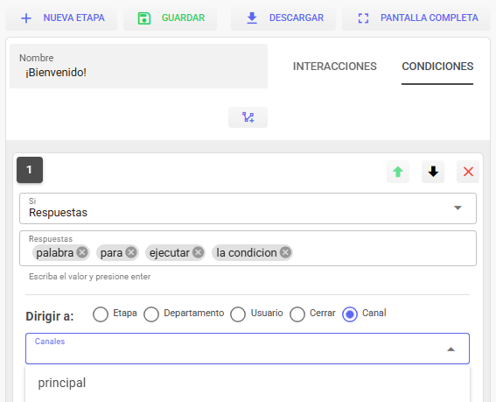Select the Cerrar radio option
The height and width of the screenshot is (402, 496).
coord(297,314)
